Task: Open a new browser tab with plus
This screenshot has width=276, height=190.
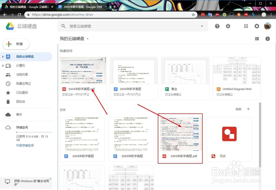Action: (x=115, y=7)
